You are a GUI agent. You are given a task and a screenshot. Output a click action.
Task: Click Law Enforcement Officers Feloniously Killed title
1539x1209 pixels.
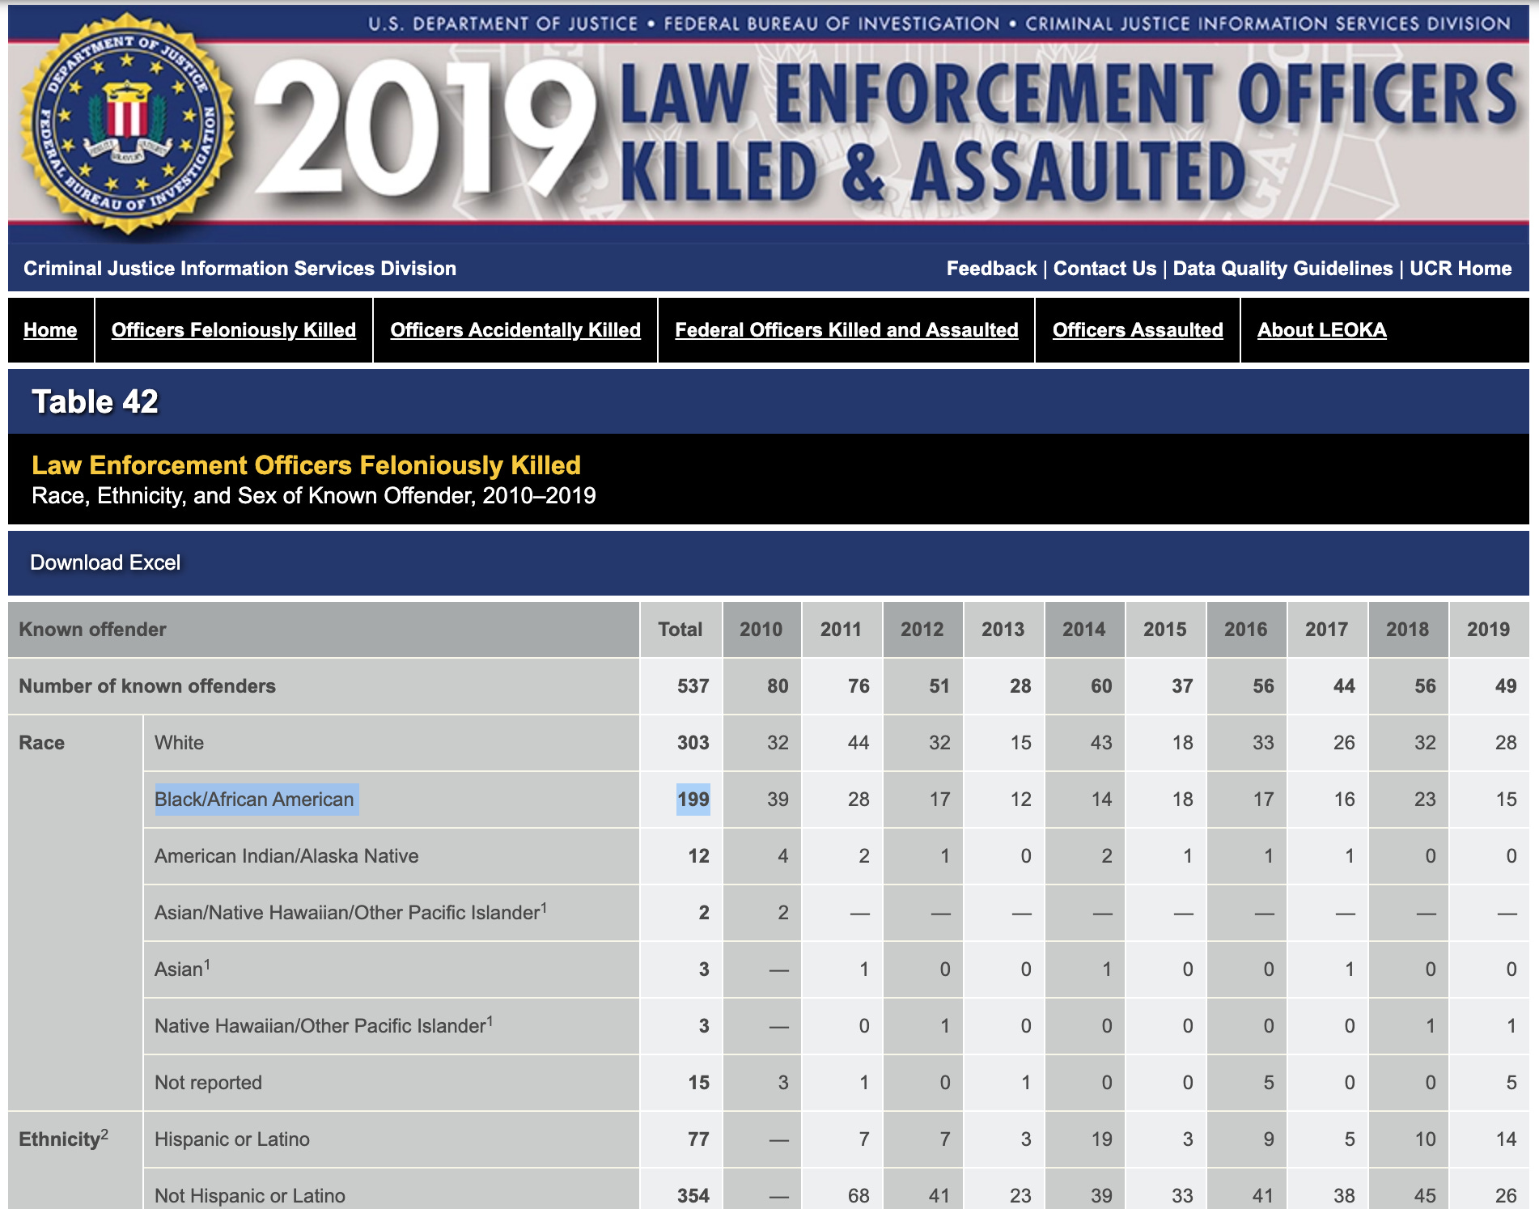tap(306, 465)
